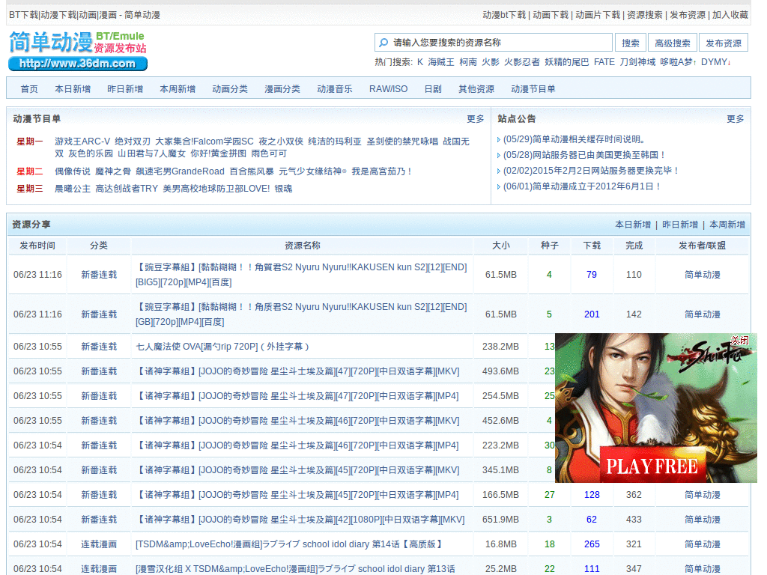Open the KAKUSEN kun S2 BIG5 720p torrent
767x575 pixels.
pos(301,275)
